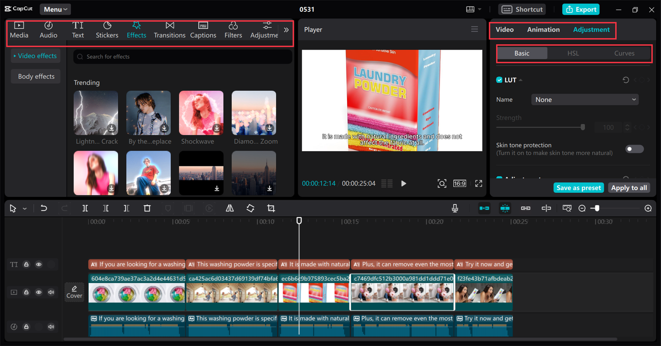The width and height of the screenshot is (661, 346).
Task: Click Apply to all
Action: point(629,188)
